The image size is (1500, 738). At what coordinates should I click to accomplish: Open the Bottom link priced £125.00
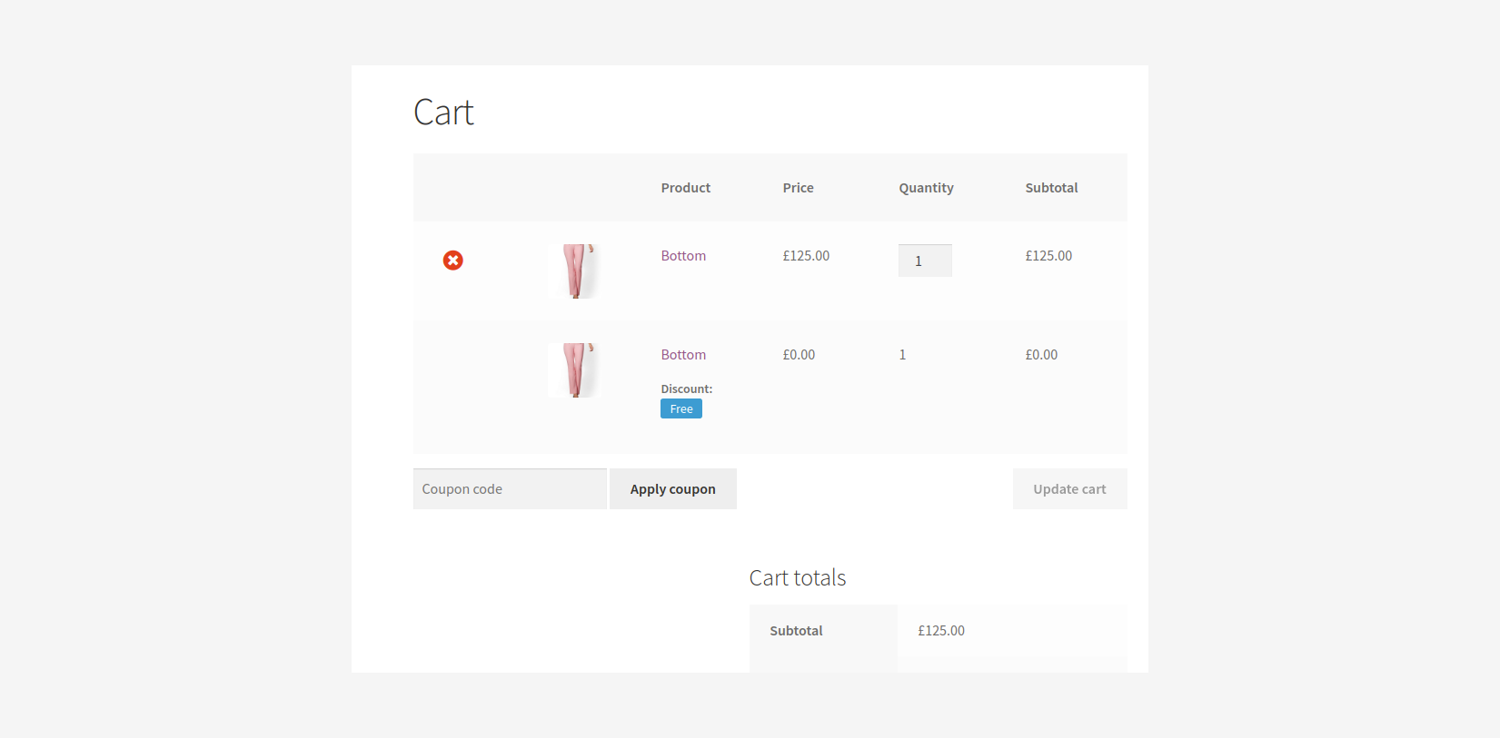(683, 256)
